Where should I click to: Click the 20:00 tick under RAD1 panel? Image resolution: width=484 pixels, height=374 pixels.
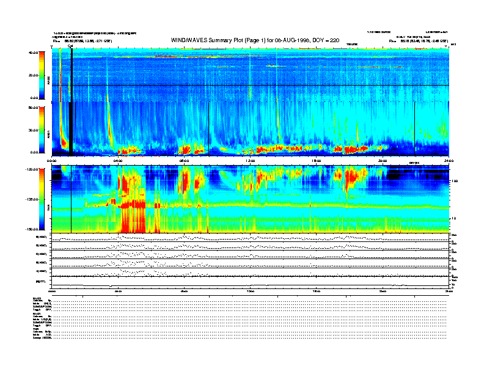point(383,161)
